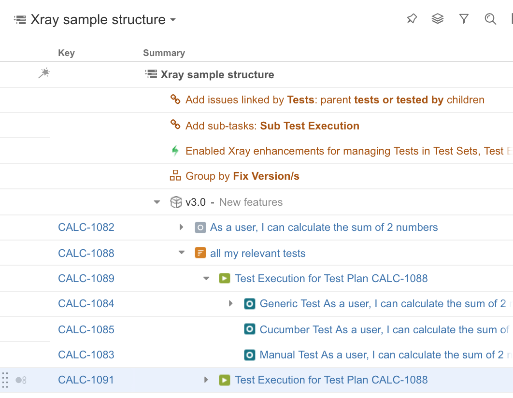Select the 'Add sub-tasks: Sub Test Execution' text

tap(272, 126)
